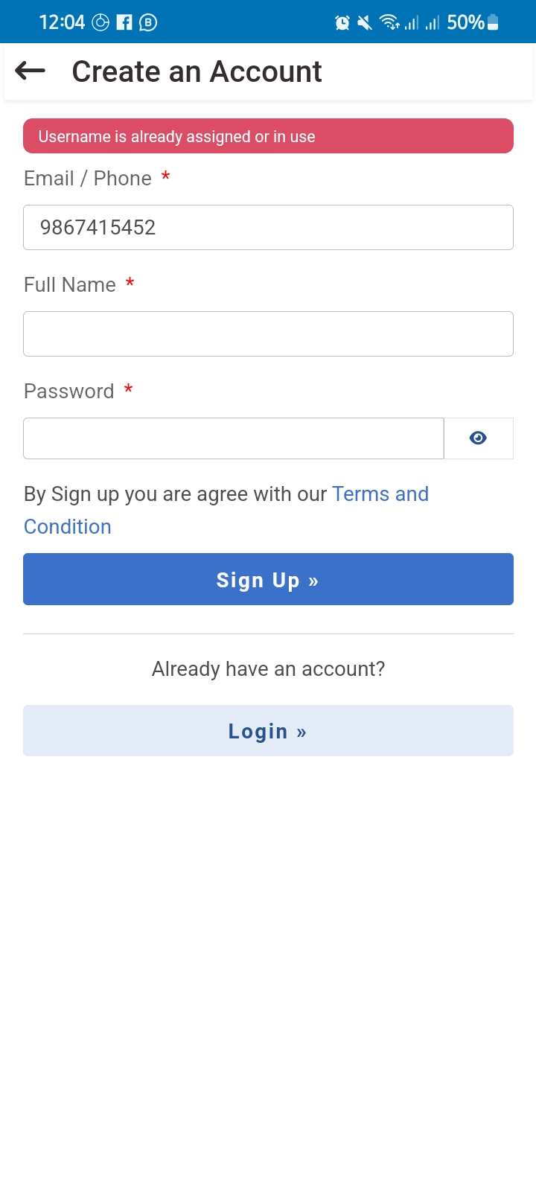Click the 12:04 time in status bar

tap(62, 22)
